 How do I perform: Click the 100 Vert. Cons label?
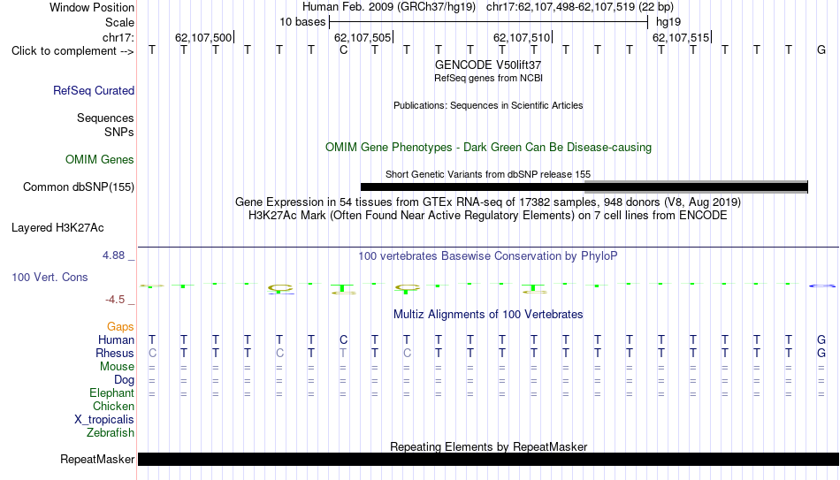[x=50, y=277]
